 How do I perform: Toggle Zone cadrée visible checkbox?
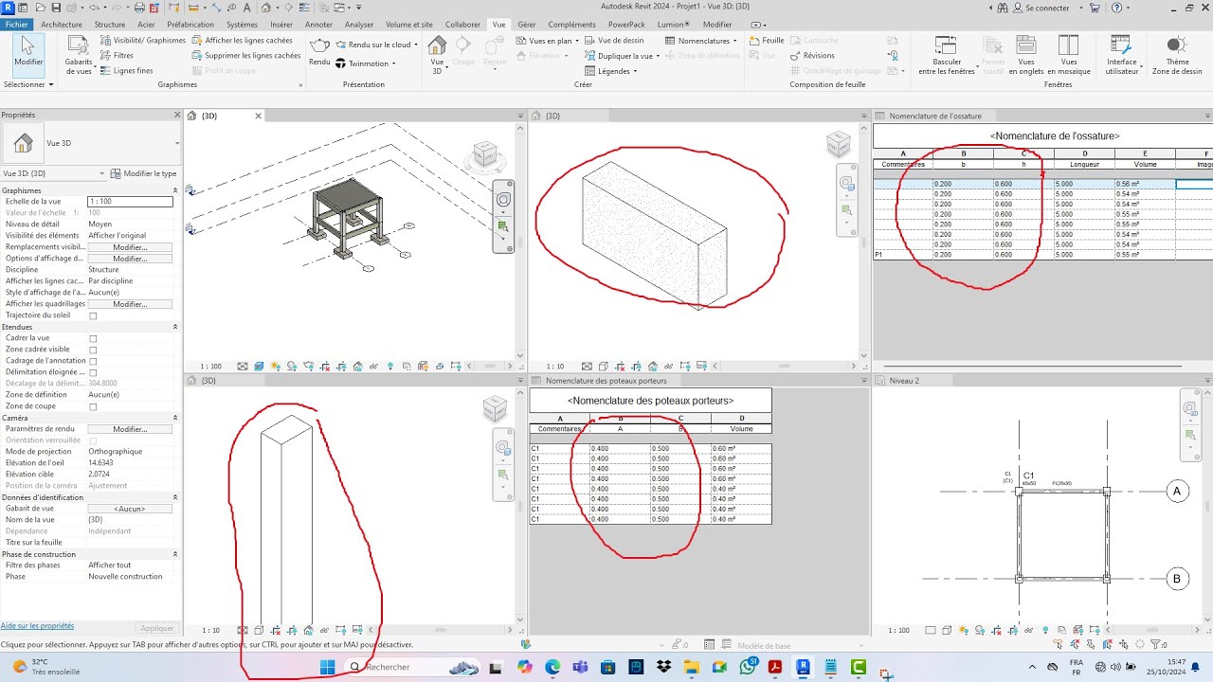tap(93, 350)
